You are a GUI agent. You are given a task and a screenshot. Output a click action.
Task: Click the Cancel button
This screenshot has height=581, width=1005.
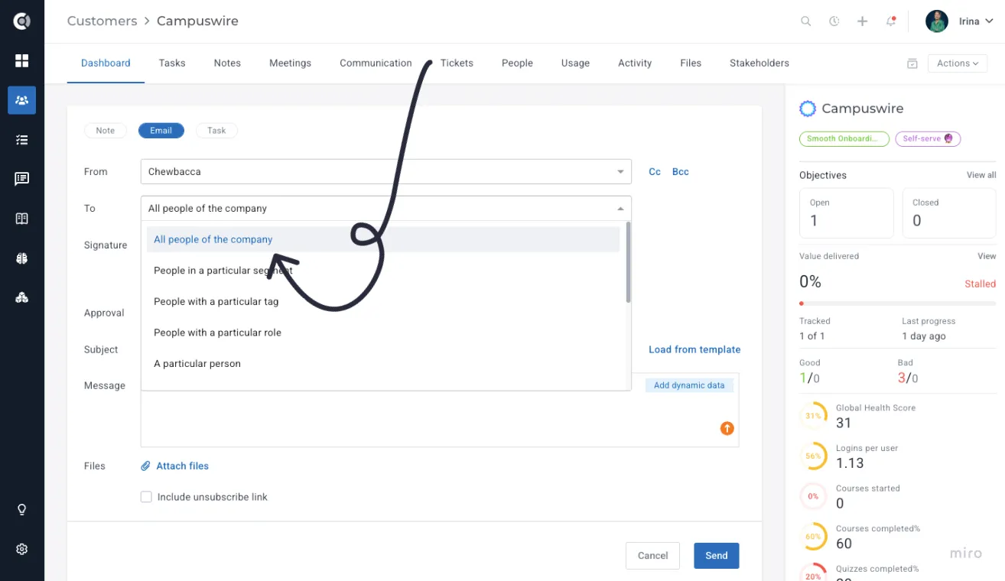[x=653, y=556]
